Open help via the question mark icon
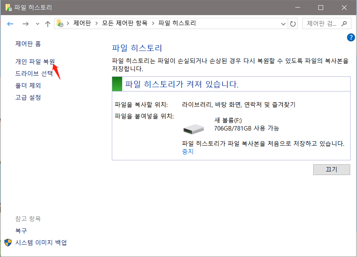 pyautogui.click(x=351, y=37)
